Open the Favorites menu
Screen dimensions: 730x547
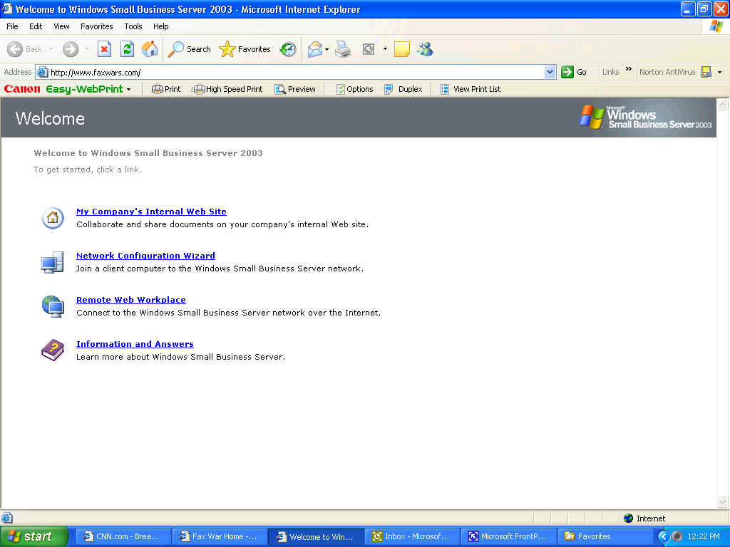(96, 26)
